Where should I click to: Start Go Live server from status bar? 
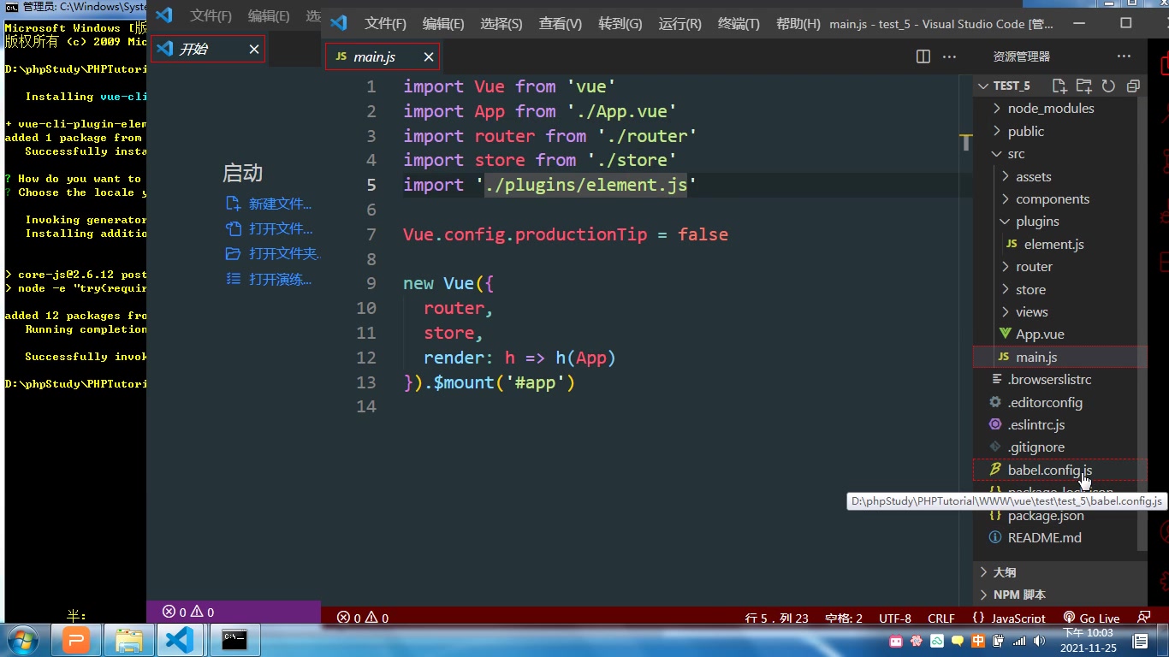1091,618
